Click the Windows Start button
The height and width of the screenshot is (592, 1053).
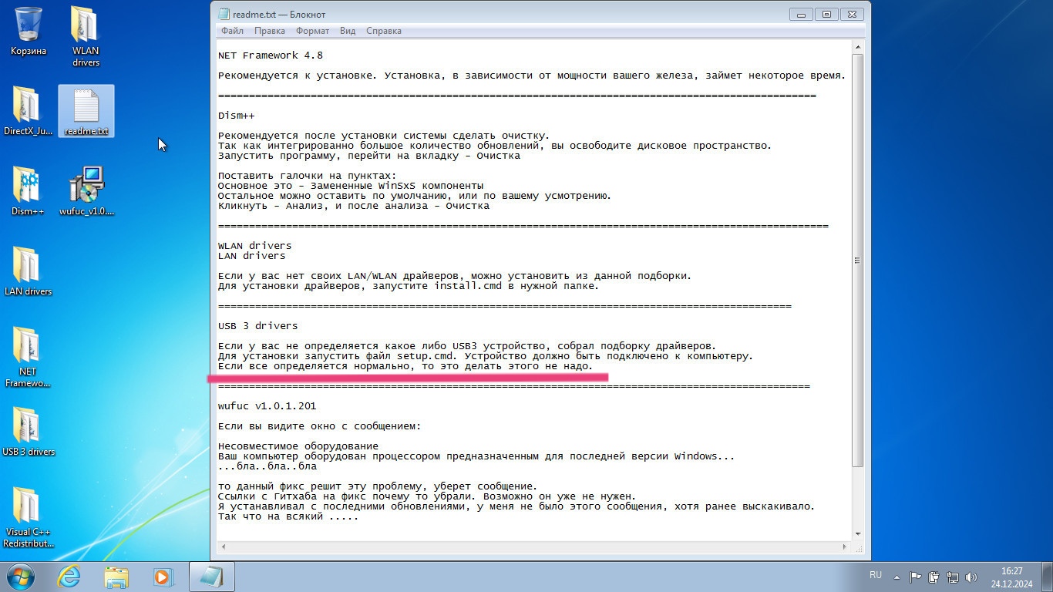(21, 577)
